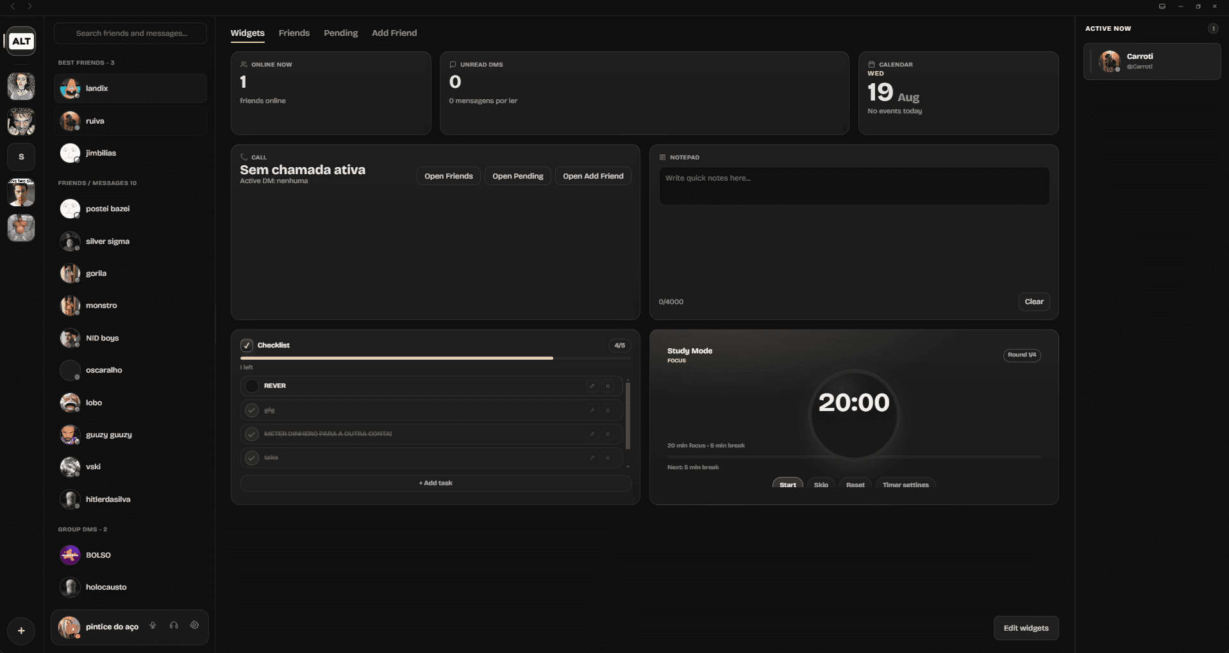The height and width of the screenshot is (653, 1229).
Task: Go forward with the right arrow
Action: (29, 6)
